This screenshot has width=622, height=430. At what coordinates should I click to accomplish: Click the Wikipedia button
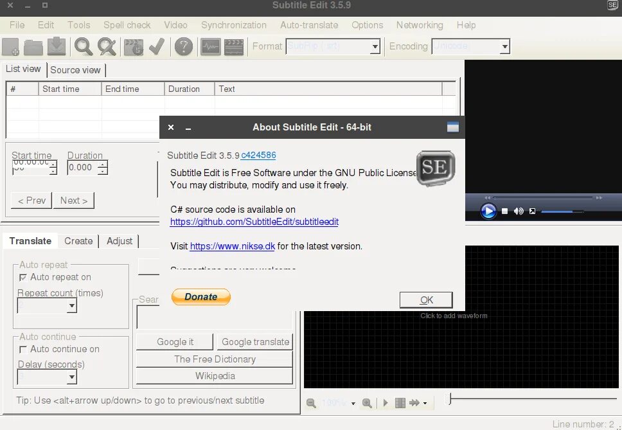pos(215,376)
